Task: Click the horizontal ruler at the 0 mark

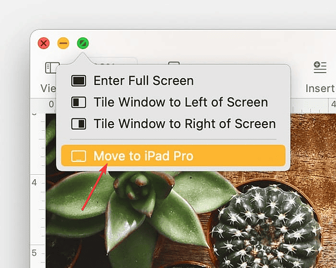Action: coord(51,104)
